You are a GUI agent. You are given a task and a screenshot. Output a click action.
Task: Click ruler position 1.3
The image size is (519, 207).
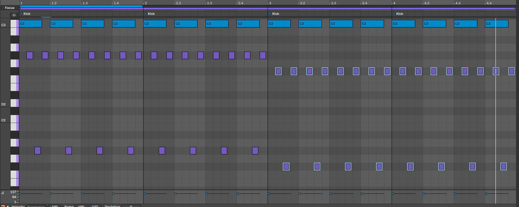(x=85, y=3)
